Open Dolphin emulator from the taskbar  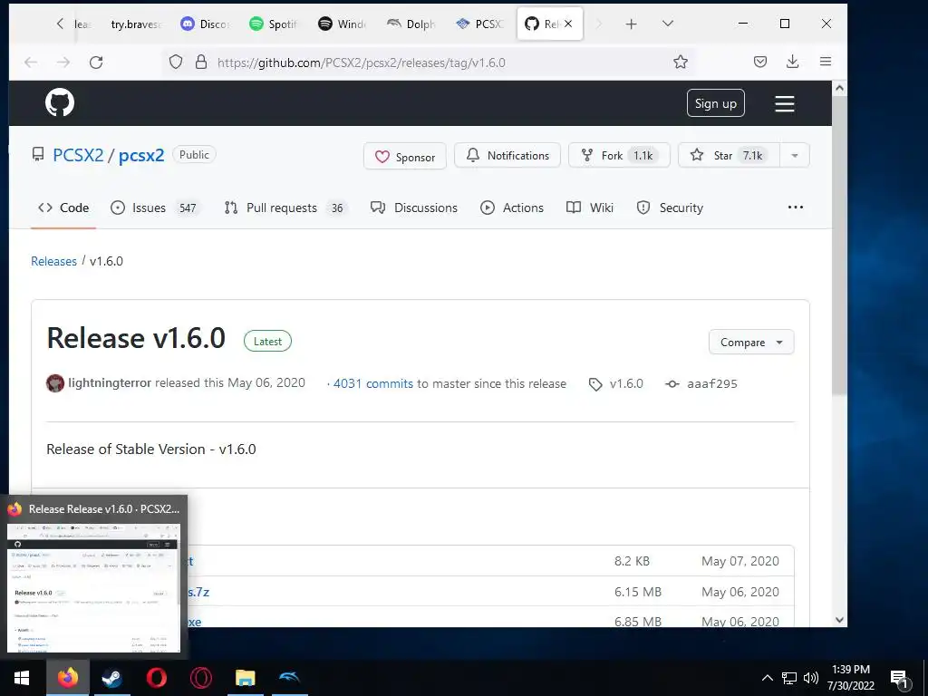(289, 678)
